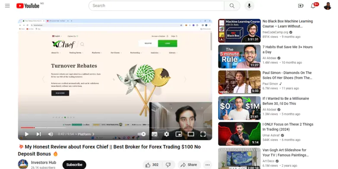
Task: Click the search magnifier button
Action: [232, 6]
